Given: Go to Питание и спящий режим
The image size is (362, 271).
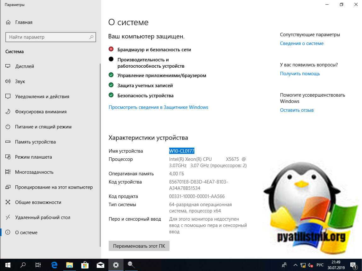Looking at the screenshot, I should [43, 127].
